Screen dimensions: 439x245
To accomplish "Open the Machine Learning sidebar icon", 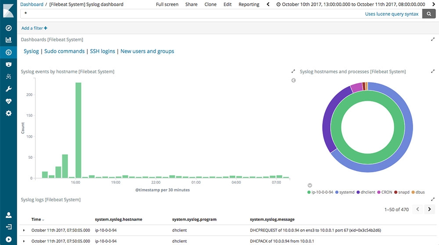I will point(9,77).
